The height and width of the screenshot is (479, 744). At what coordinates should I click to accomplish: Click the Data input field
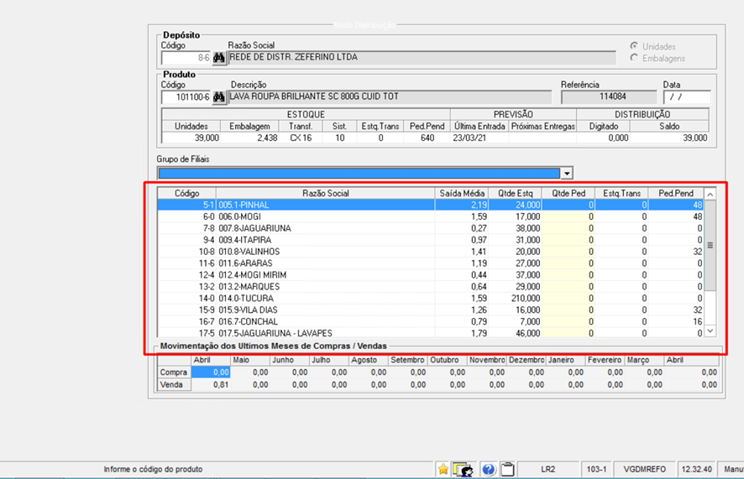(x=687, y=97)
